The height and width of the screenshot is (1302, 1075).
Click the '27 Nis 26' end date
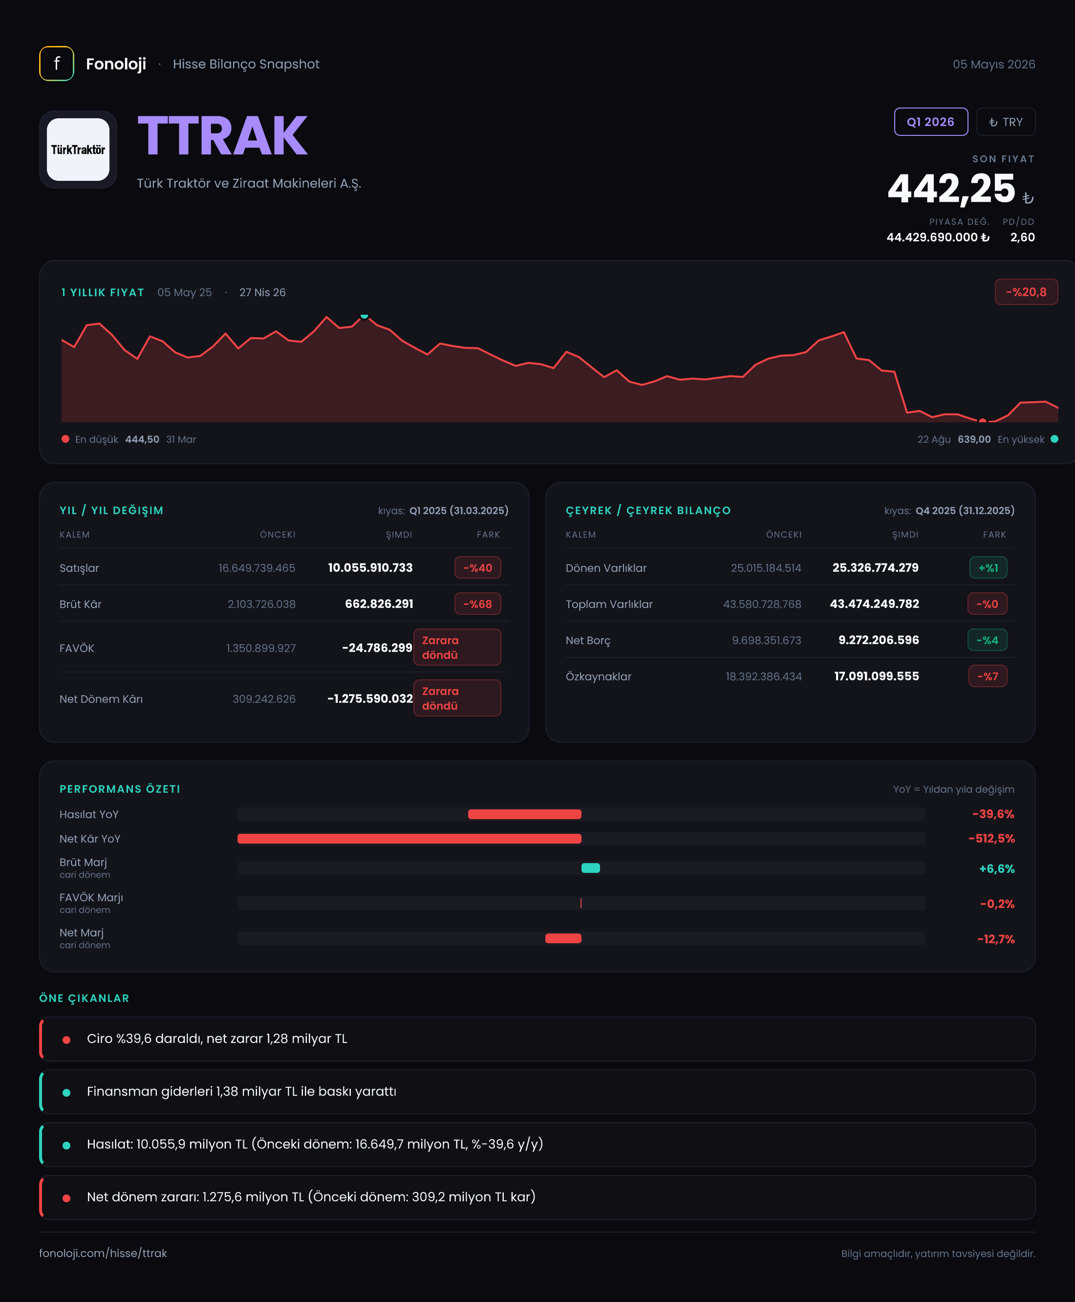262,292
